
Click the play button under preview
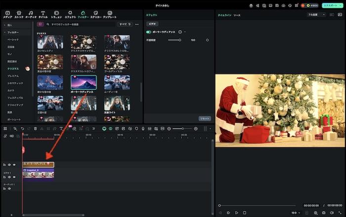pos(236,213)
